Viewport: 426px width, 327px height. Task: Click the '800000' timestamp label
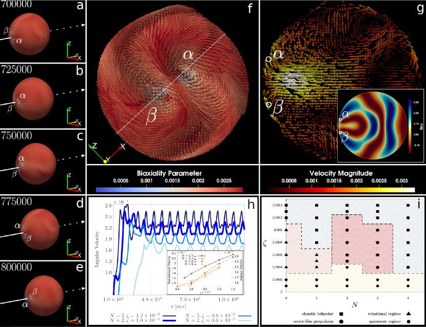click(x=16, y=268)
